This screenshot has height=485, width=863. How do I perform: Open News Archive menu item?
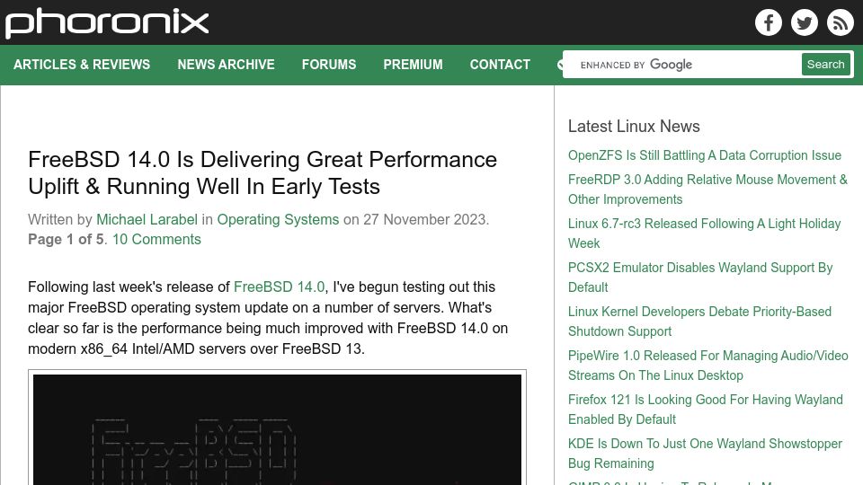click(226, 65)
